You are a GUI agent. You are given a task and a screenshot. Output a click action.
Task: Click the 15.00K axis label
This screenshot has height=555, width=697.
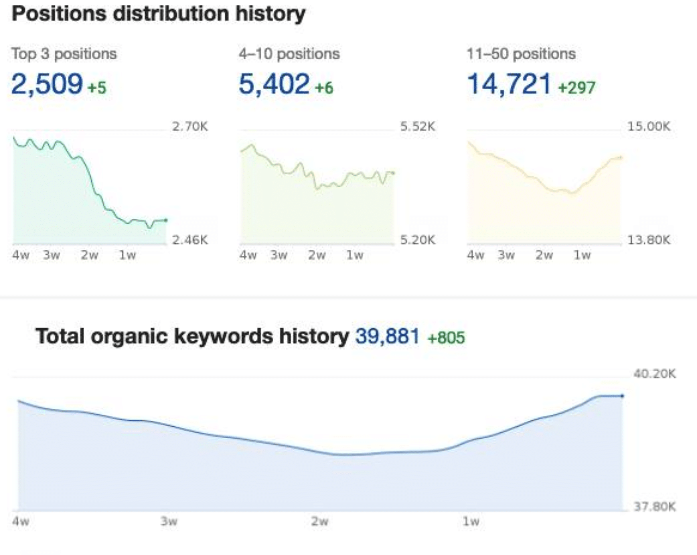click(649, 127)
